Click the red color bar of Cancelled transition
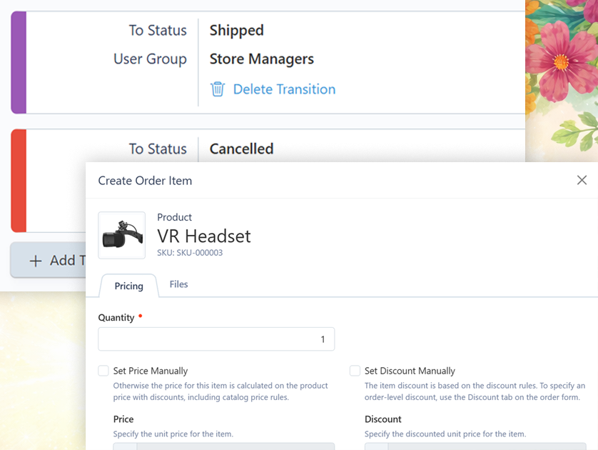This screenshot has height=450, width=598. tap(19, 180)
